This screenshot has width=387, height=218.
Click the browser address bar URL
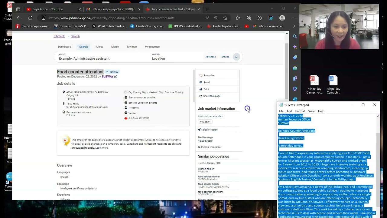[112, 18]
